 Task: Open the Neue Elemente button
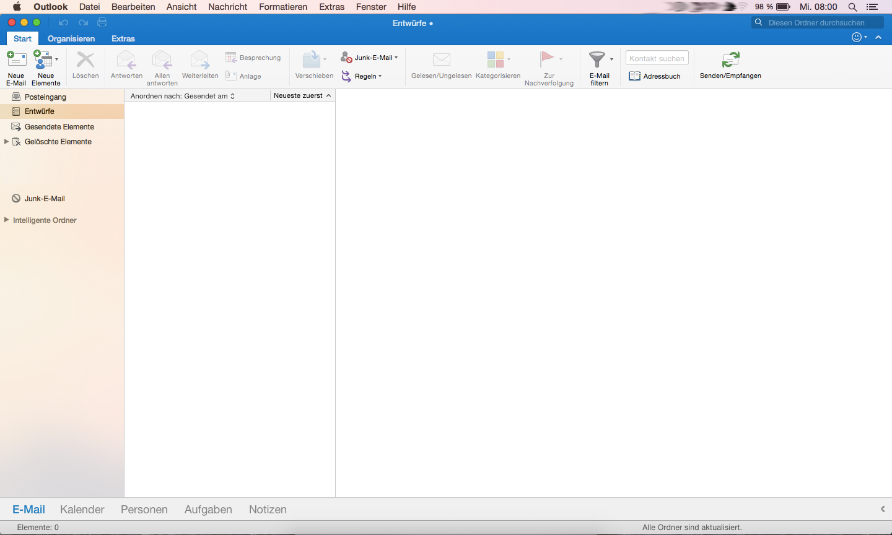[45, 68]
